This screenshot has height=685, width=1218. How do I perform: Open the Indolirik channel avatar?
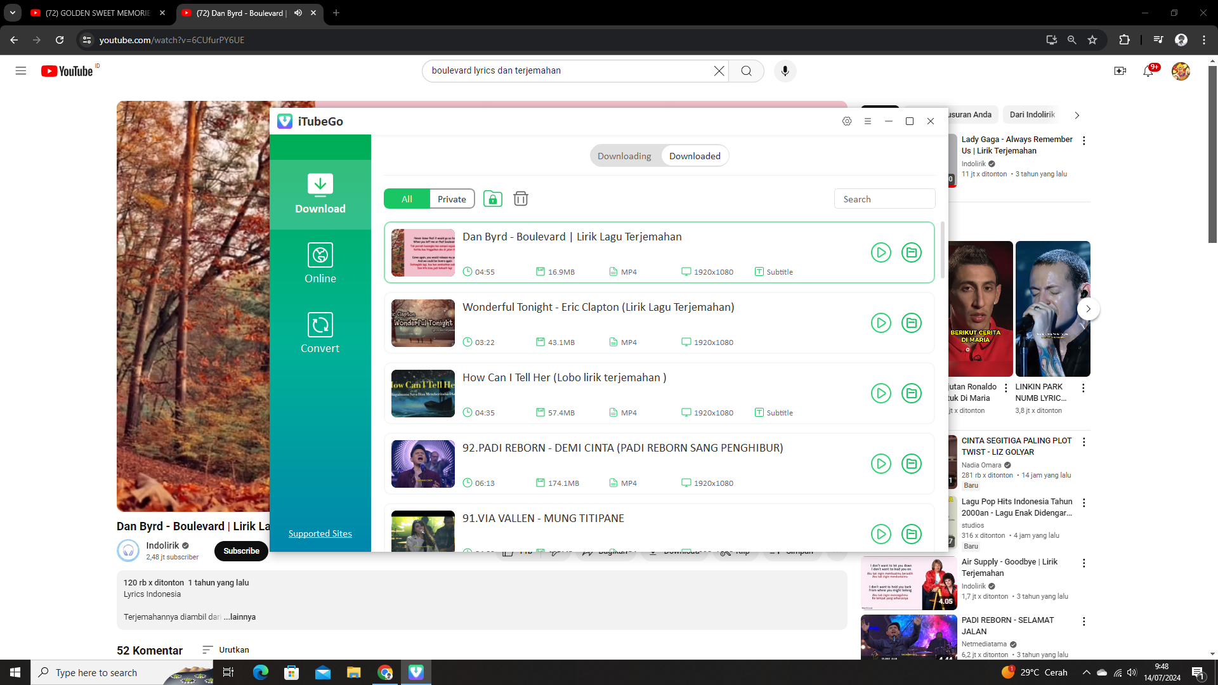[128, 551]
